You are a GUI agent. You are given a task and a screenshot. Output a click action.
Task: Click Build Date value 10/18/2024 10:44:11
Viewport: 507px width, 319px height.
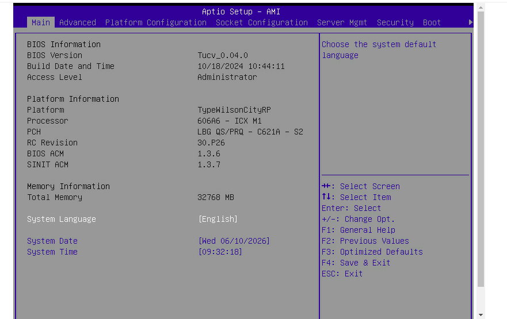(x=241, y=66)
